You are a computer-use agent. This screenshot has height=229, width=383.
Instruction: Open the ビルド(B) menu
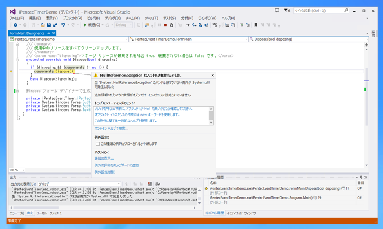click(93, 18)
